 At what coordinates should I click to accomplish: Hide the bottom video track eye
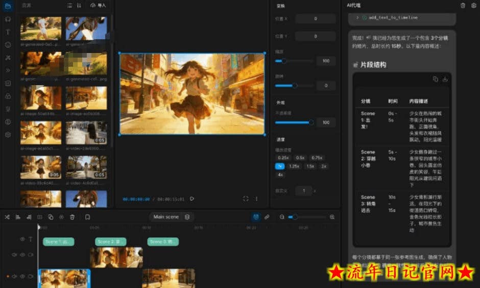pyautogui.click(x=22, y=276)
